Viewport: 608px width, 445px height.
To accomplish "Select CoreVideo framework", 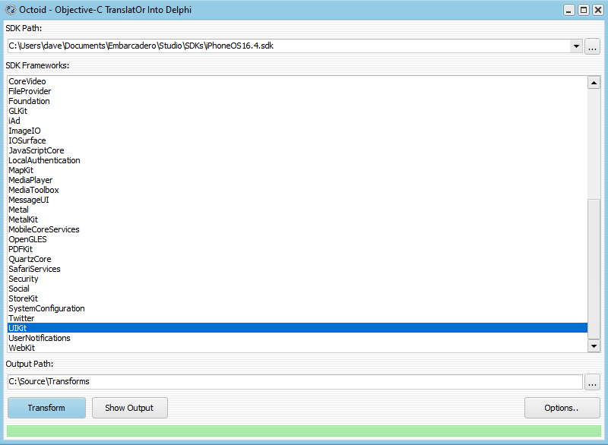I will [297, 81].
